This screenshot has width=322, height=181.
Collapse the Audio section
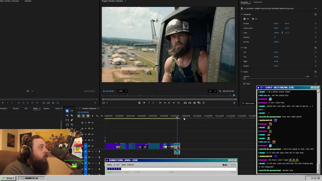[242, 72]
